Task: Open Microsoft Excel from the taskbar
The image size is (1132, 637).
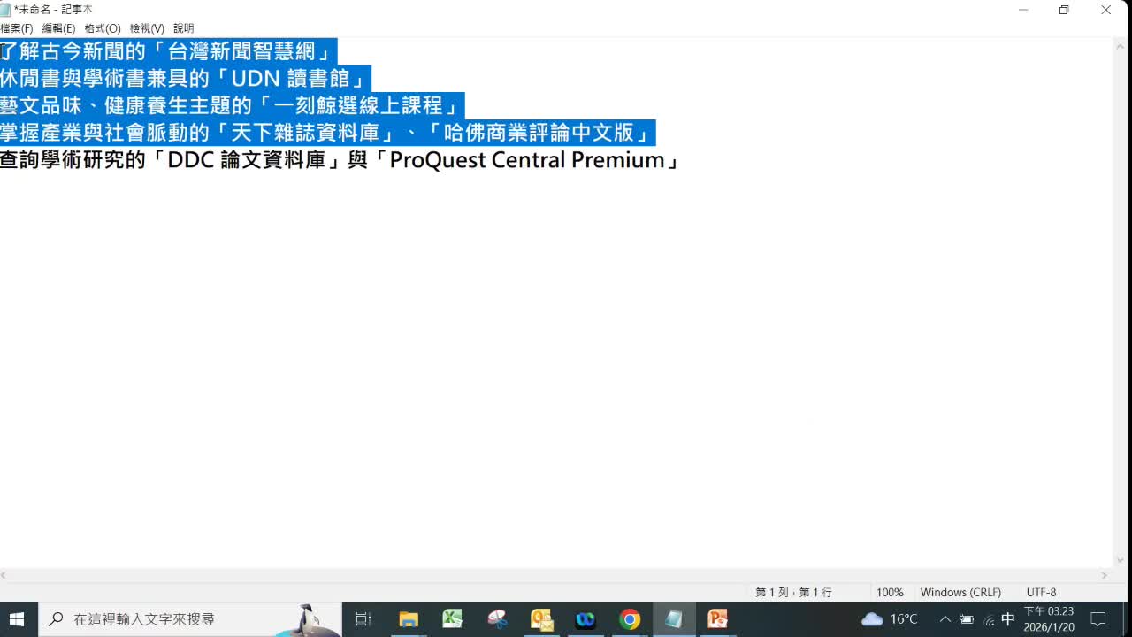Action: tap(453, 618)
